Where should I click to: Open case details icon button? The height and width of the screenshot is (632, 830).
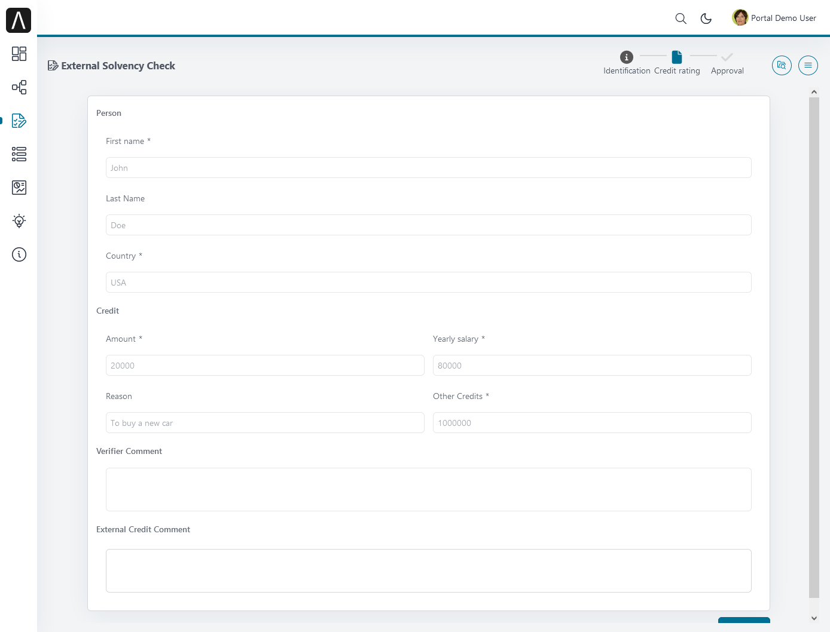coord(782,65)
